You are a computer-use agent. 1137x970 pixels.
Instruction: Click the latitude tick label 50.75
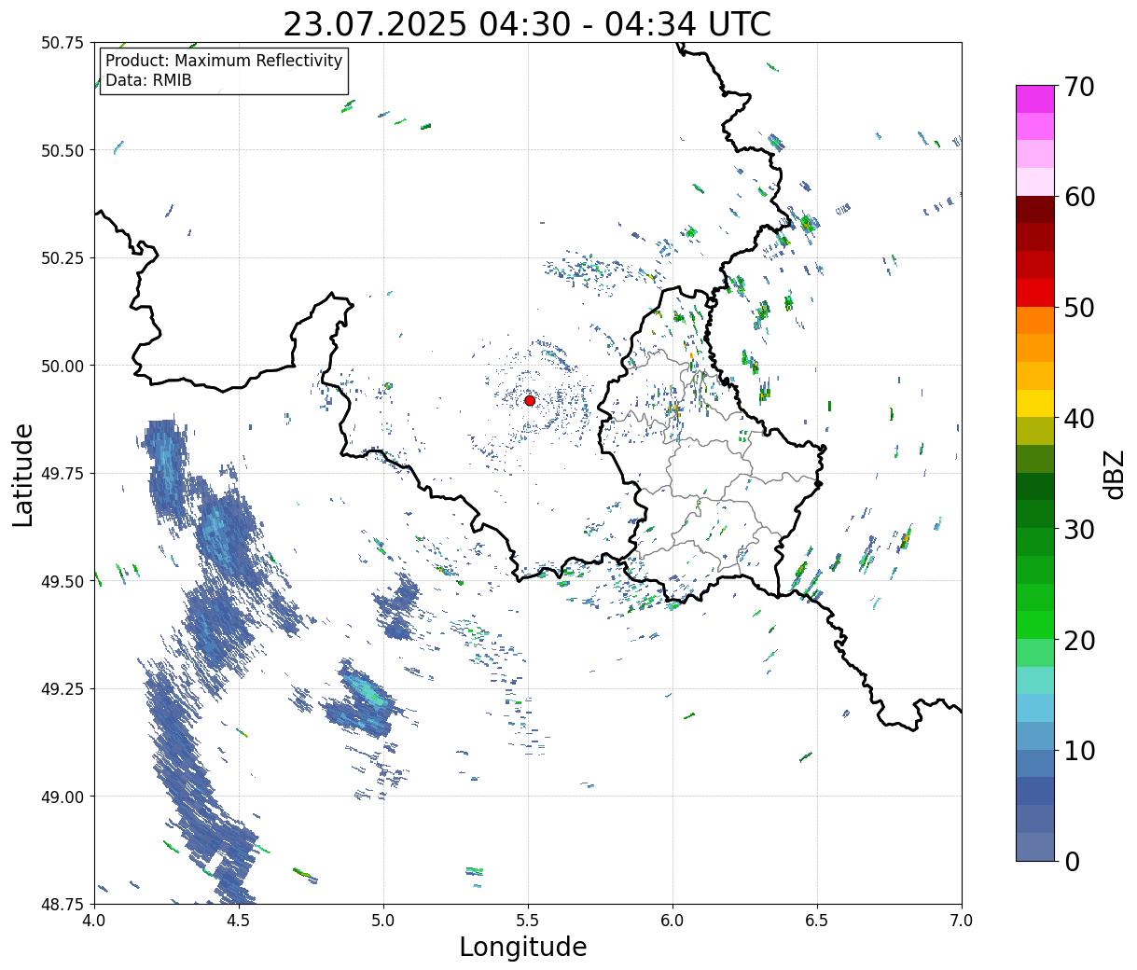pos(62,43)
